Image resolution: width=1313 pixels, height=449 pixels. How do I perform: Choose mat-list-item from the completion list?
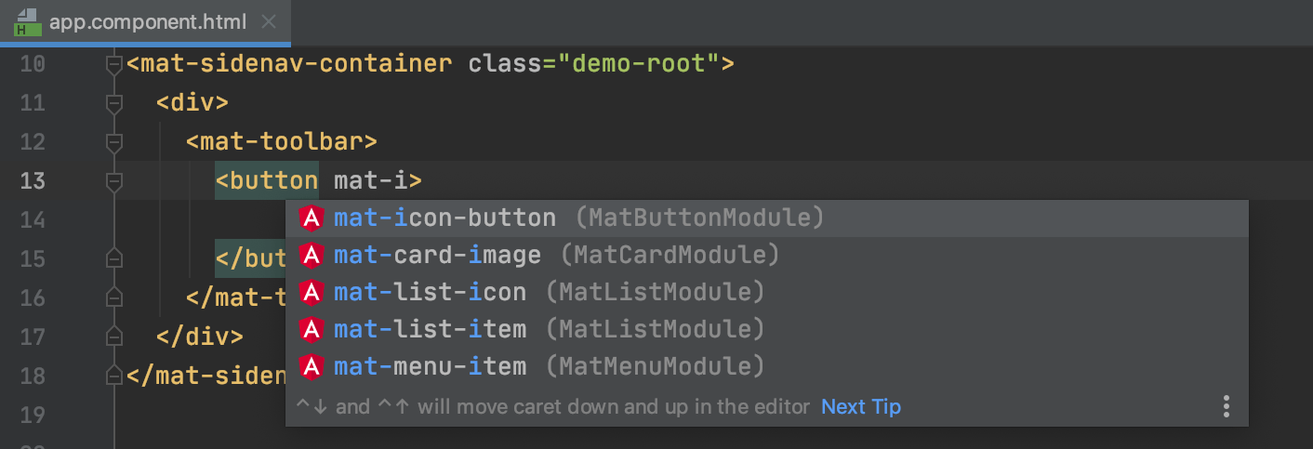click(x=430, y=329)
